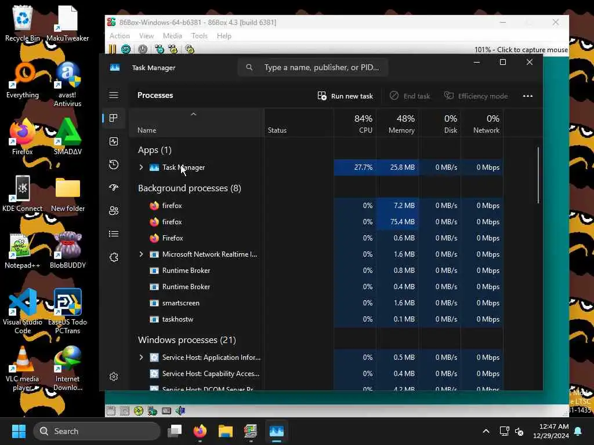Click the process list vertical scrollbar
The width and height of the screenshot is (594, 445).
tap(538, 175)
